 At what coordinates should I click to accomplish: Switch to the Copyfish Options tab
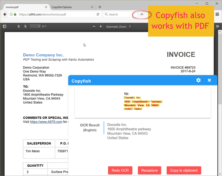pos(72,7)
